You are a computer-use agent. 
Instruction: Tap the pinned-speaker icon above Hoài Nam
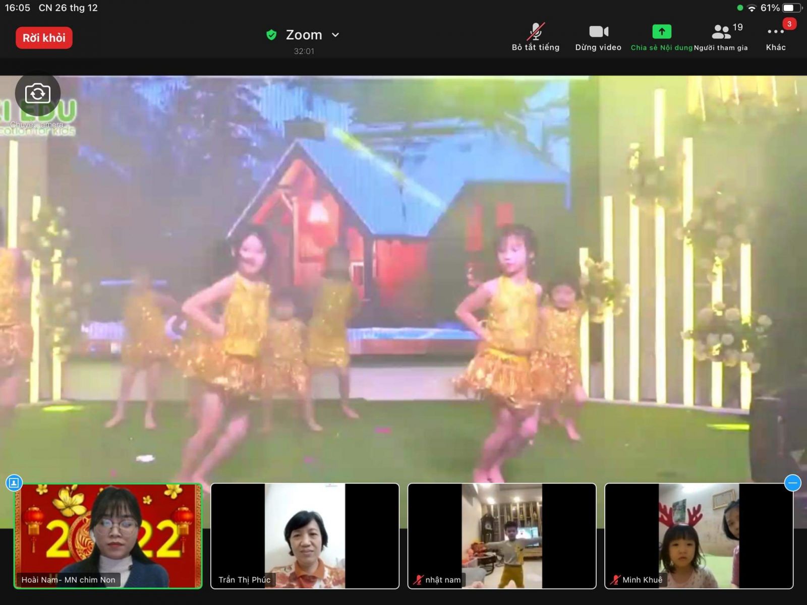pos(14,483)
